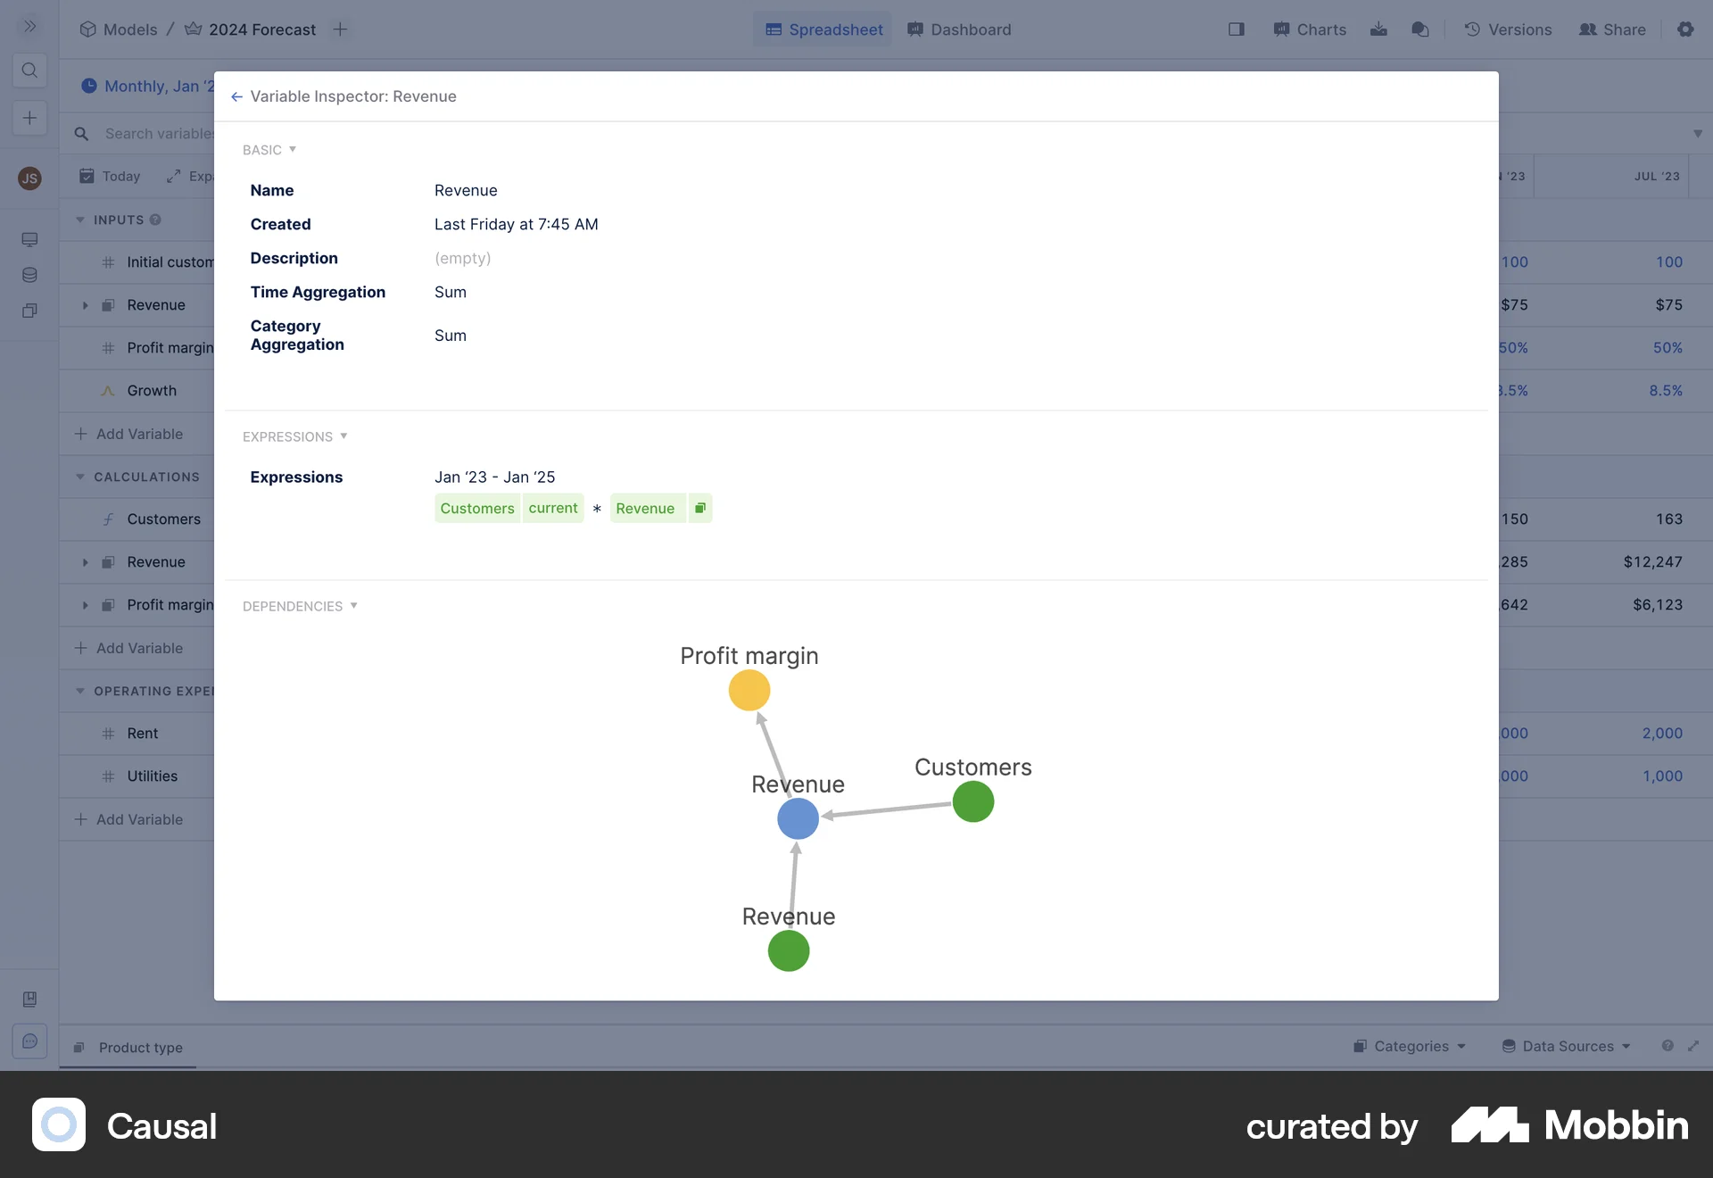Click the category icon beside Revenue expression chip
Viewport: 1713px width, 1178px height.
[700, 508]
